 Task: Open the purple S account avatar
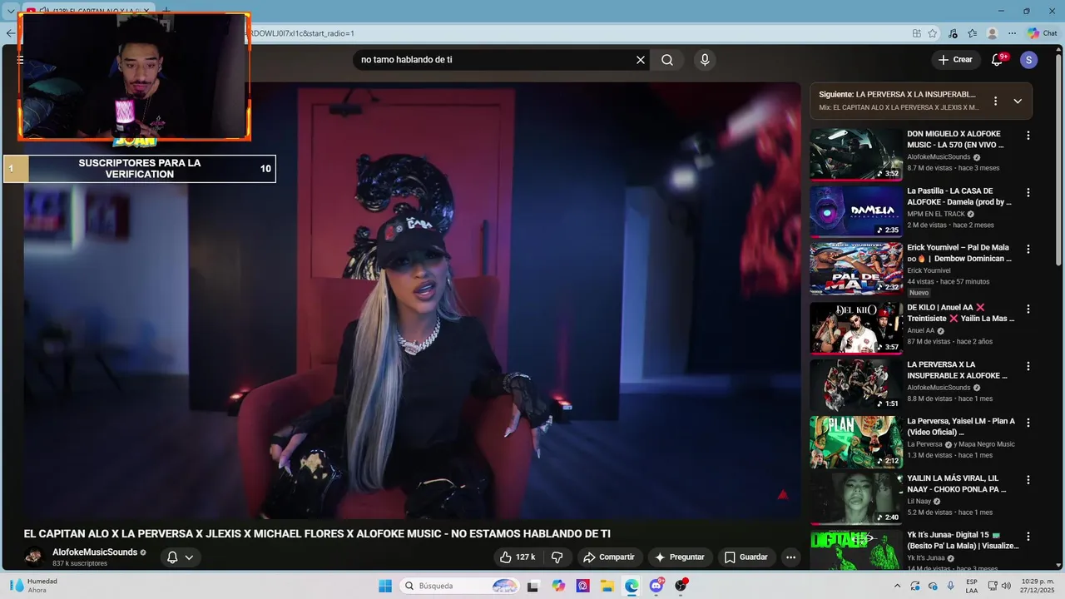pyautogui.click(x=1029, y=60)
